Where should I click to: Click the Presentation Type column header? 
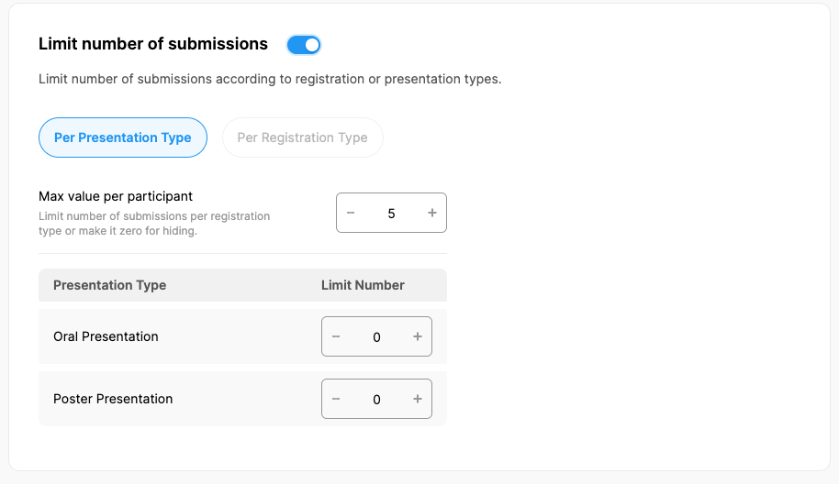coord(109,285)
